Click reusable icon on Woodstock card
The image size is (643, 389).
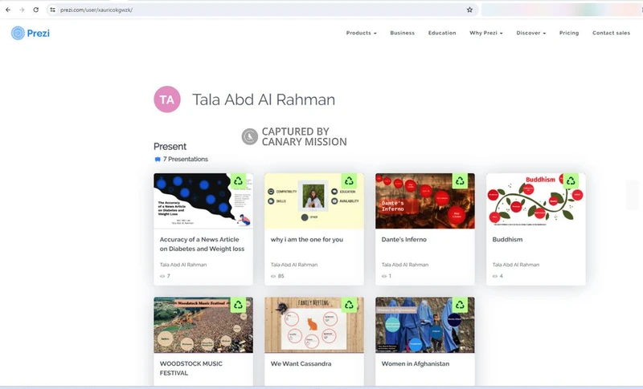point(238,305)
